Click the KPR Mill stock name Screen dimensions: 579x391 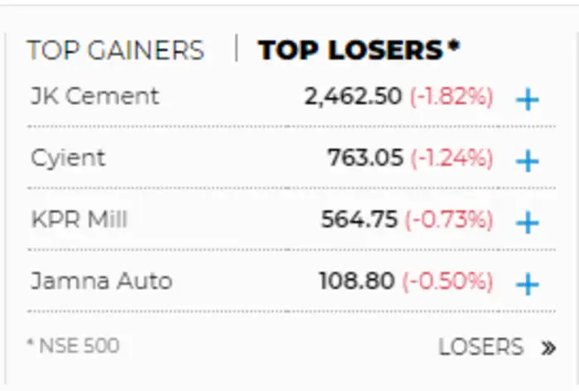click(79, 220)
